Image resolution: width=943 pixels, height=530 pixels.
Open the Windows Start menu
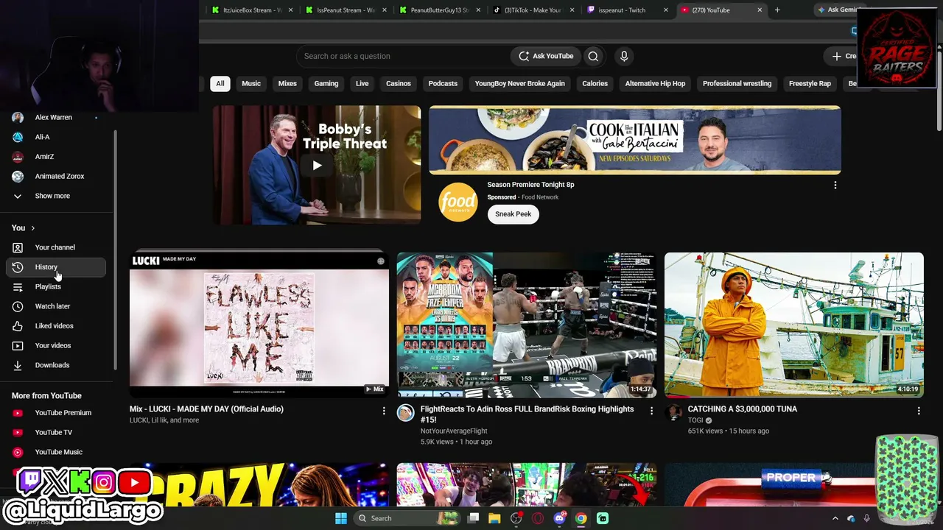click(341, 518)
